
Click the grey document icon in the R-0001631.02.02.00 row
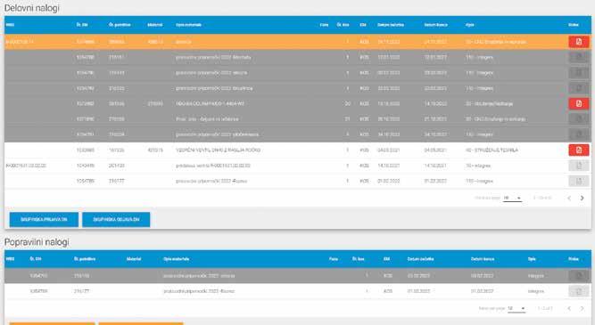point(578,166)
